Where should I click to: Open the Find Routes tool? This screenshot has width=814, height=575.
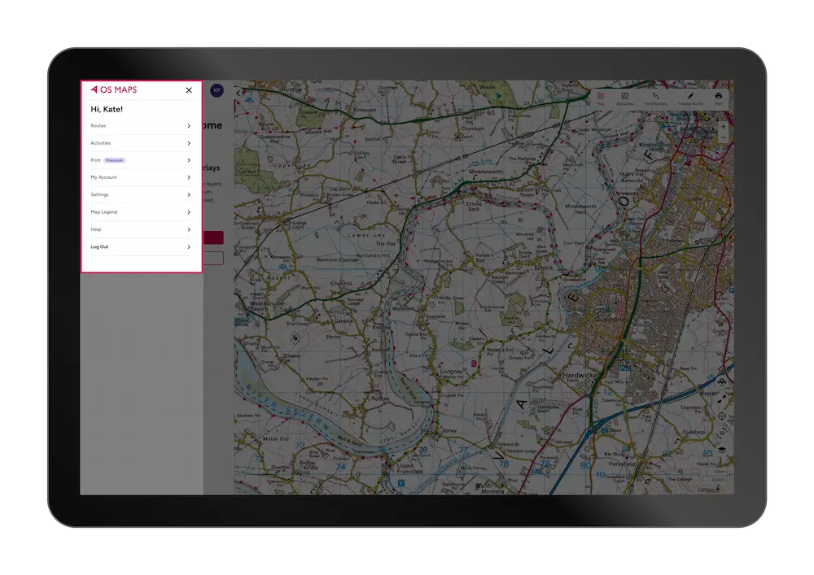tap(655, 98)
